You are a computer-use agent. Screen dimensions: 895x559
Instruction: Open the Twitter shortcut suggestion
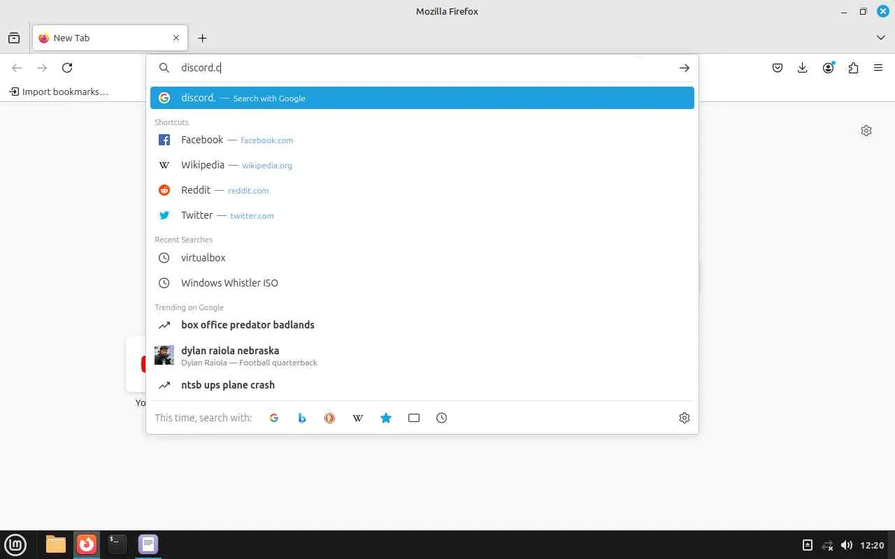[x=422, y=215]
